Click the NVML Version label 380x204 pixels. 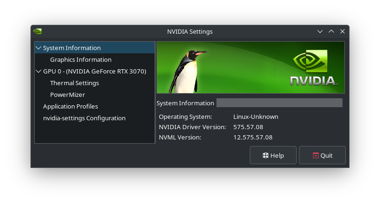(x=180, y=138)
